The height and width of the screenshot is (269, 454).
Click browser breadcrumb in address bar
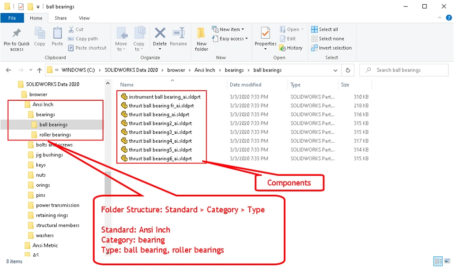point(176,70)
